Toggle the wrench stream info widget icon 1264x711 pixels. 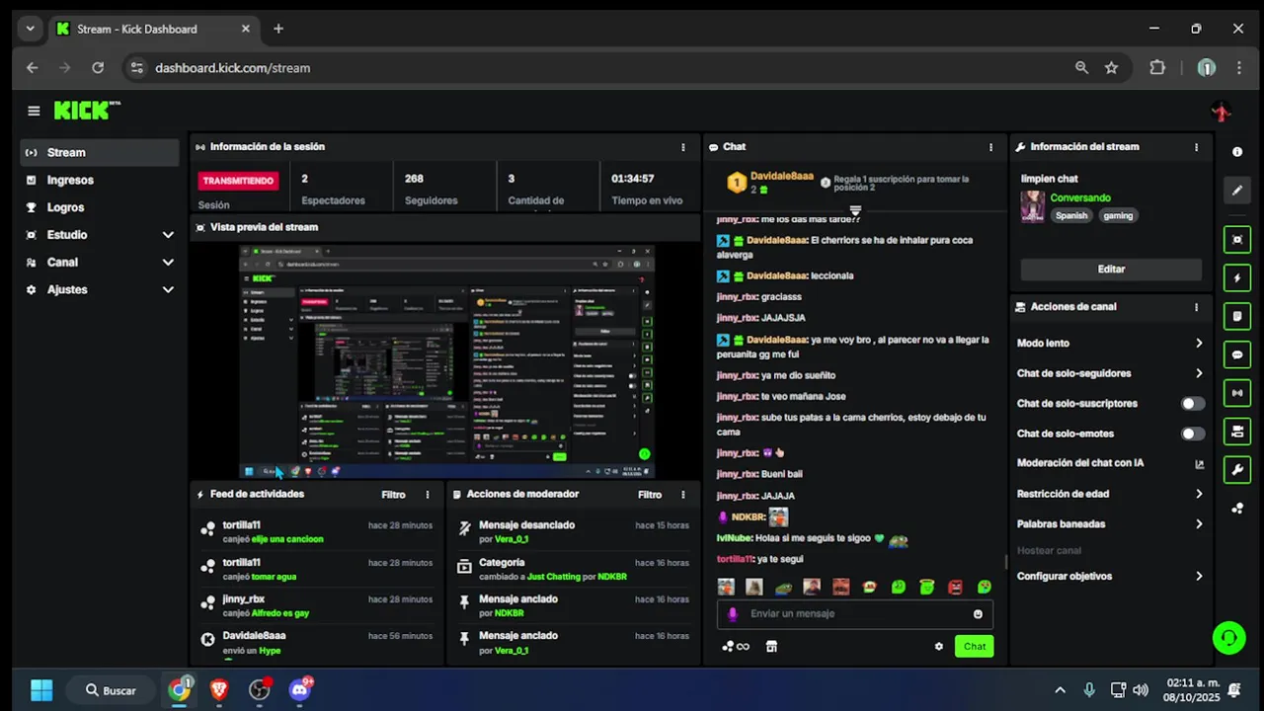point(1237,470)
